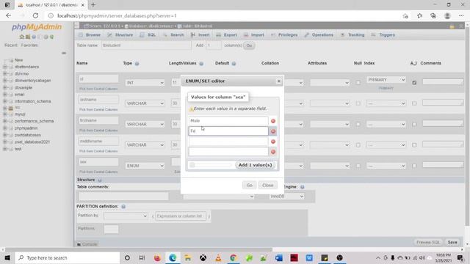
Task: Open the phpMyAdmin home icon
Action: click(x=21, y=37)
